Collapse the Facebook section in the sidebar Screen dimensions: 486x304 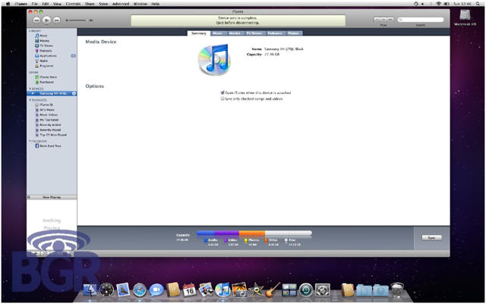[x=29, y=141]
